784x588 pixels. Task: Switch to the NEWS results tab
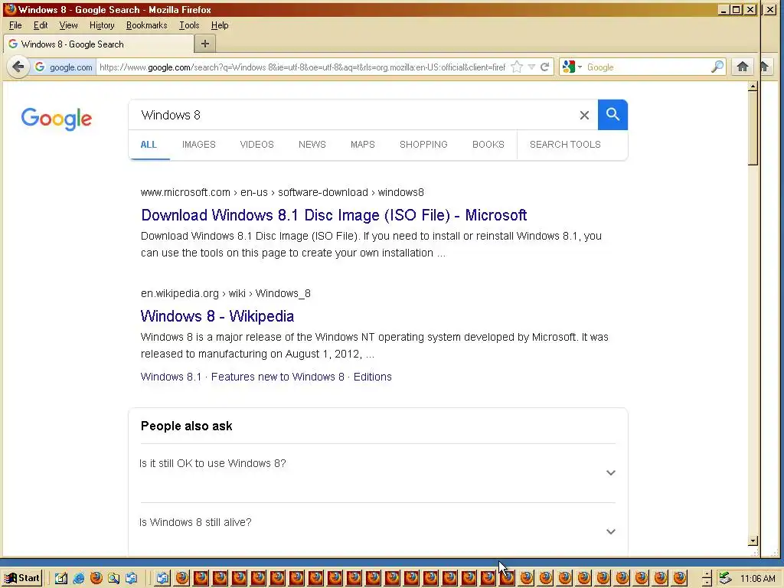pos(312,145)
